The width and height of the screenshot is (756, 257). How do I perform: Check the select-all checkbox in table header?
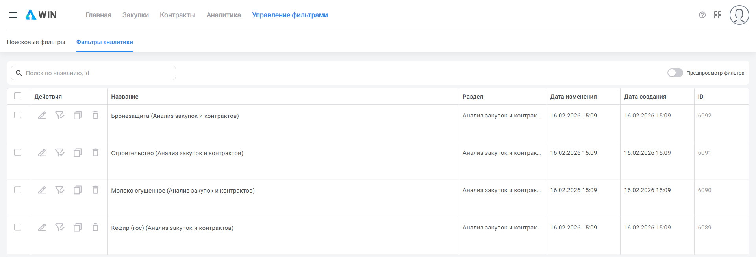pos(18,96)
